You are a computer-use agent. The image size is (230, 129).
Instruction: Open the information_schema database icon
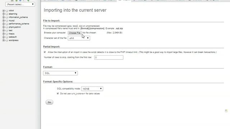pyautogui.click(x=6, y=18)
